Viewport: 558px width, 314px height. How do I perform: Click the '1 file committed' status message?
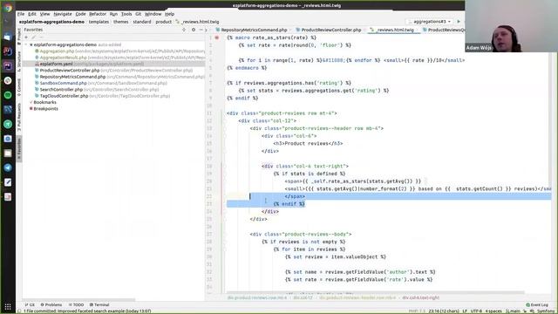[x=87, y=311]
